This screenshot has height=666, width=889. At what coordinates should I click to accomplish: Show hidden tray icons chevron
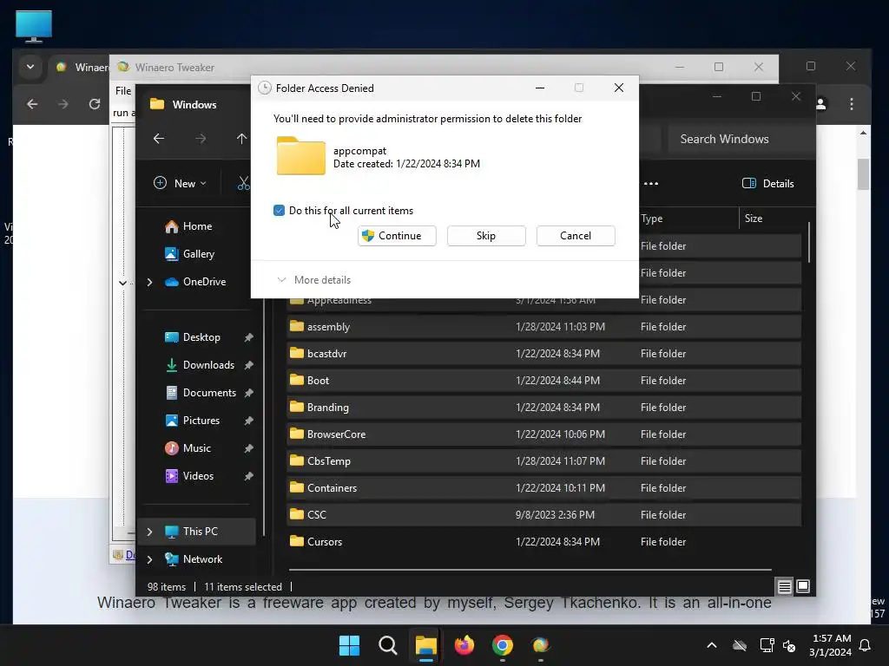[712, 645]
